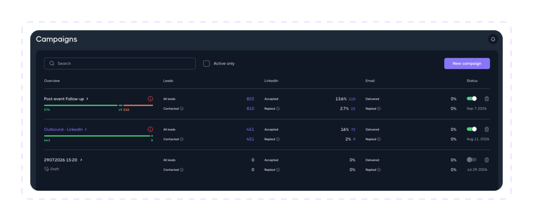The width and height of the screenshot is (533, 221).
Task: Click draft campaign LinkedIn Replied info icon
Action: [278, 170]
